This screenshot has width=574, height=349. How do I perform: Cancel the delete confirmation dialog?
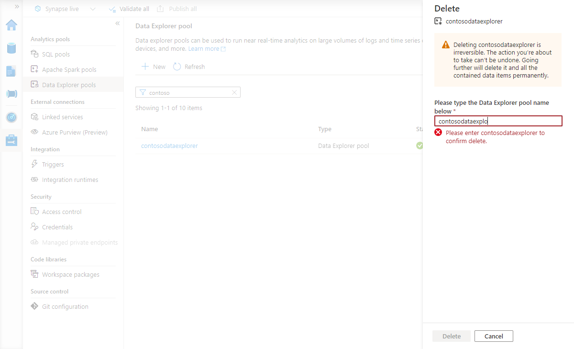click(494, 336)
